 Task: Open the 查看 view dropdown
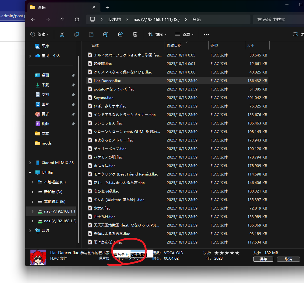tap(184, 34)
